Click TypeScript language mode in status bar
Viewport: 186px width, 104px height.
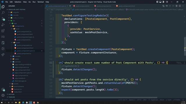pos(154,100)
